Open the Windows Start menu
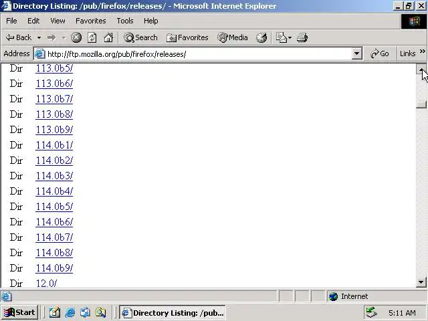 point(19,312)
